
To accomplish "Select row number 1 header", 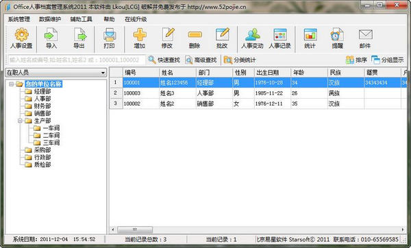I will point(116,83).
